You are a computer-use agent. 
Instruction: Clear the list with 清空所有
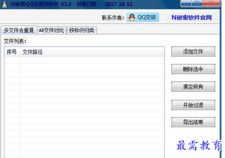(x=193, y=87)
